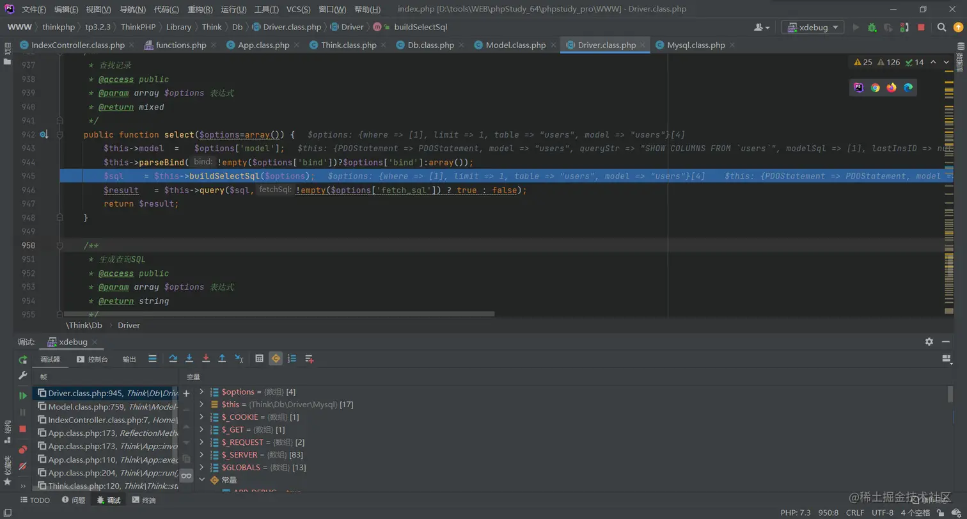This screenshot has height=519, width=967.
Task: Expand the $options variable node
Action: (x=201, y=392)
